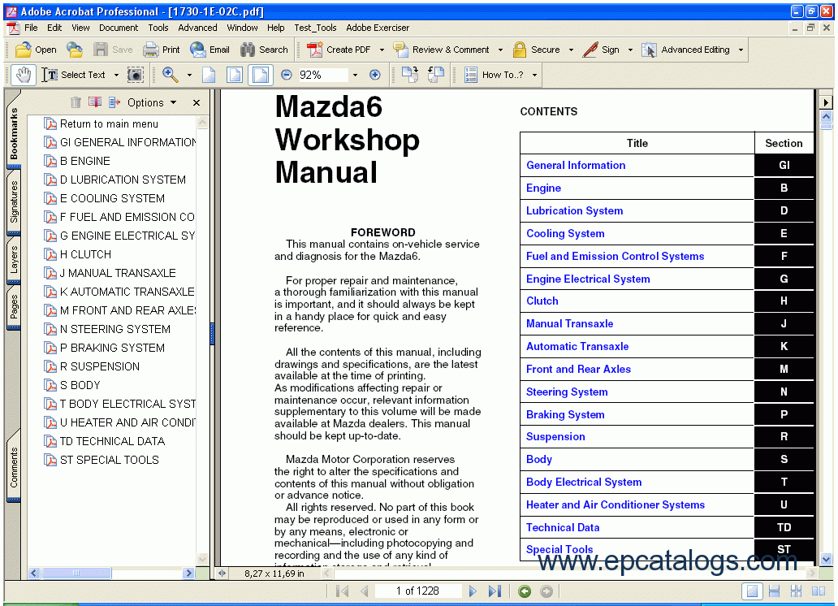Click the document vertical scroll down arrow
Image resolution: width=838 pixels, height=606 pixels.
[x=826, y=560]
